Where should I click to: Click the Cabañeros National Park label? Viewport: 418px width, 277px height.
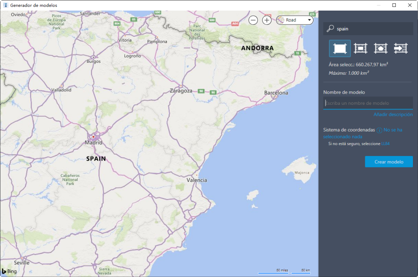point(70,180)
